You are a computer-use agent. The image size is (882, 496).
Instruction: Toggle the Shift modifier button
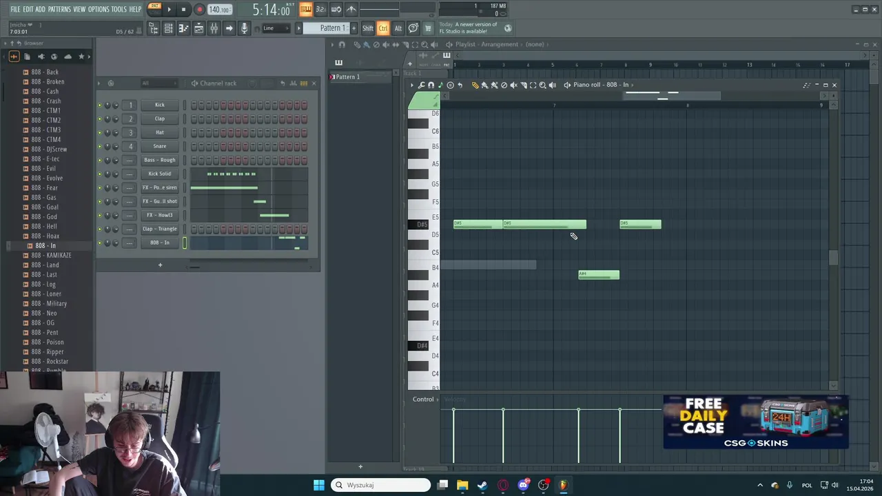(x=368, y=28)
